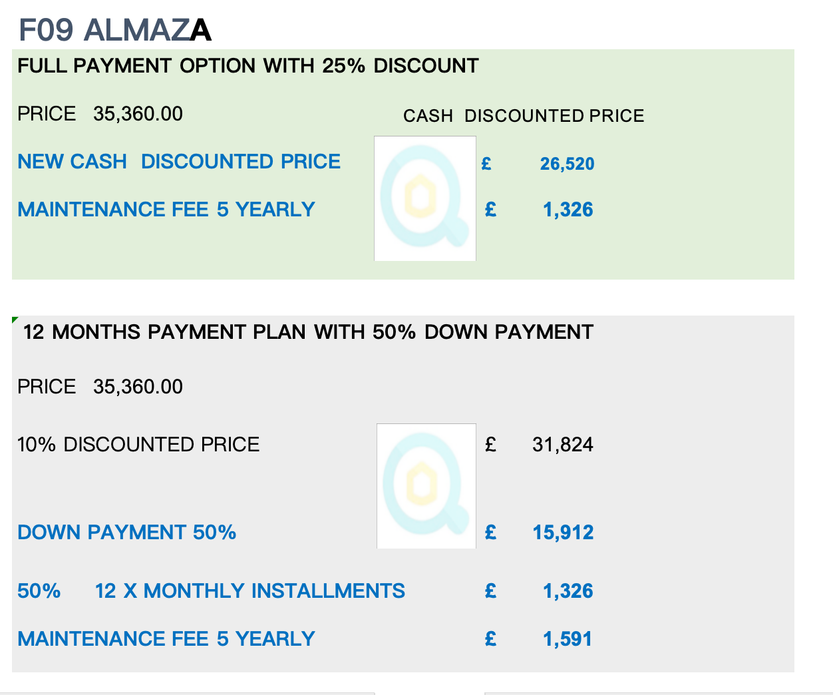
Task: Click the 35,360.00 price in the green section
Action: [x=138, y=114]
